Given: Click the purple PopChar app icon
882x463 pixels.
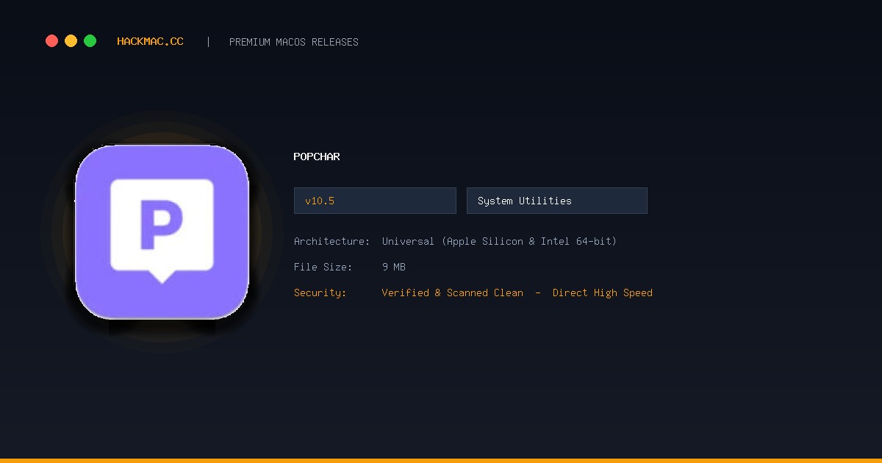Looking at the screenshot, I should tap(162, 232).
